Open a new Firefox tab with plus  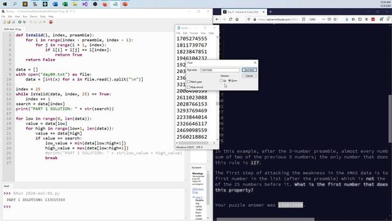(x=270, y=12)
